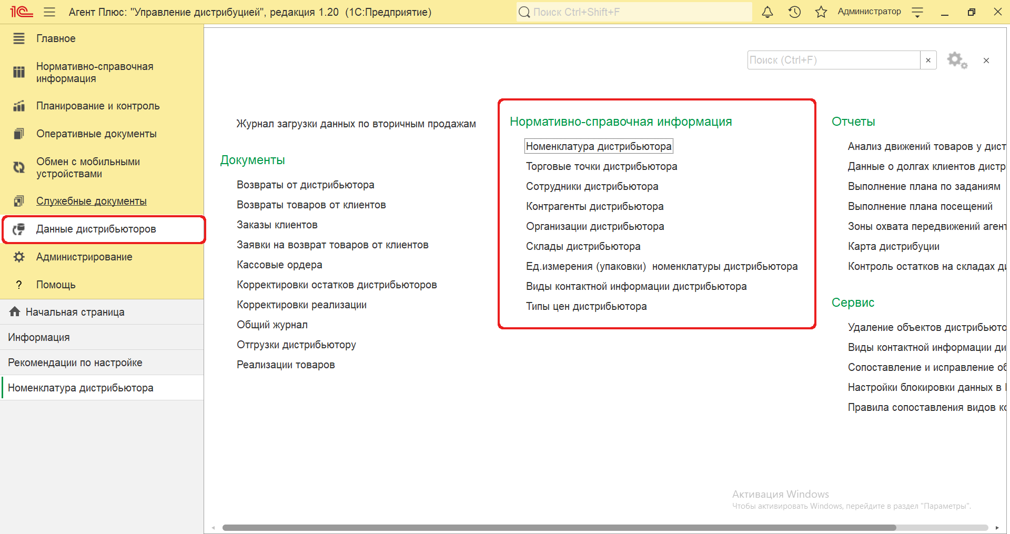The image size is (1010, 534).
Task: Open the 1C main menu logo icon
Action: tap(21, 12)
